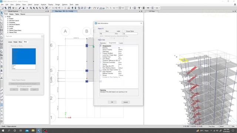Click the ETABS app icon on taskbar
This screenshot has width=237, height=133.
pos(39,130)
